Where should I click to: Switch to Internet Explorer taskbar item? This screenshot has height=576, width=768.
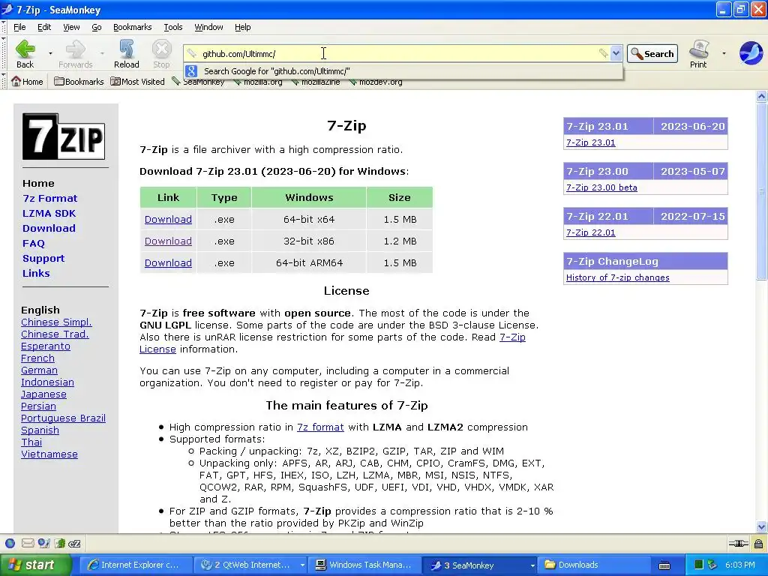135,565
